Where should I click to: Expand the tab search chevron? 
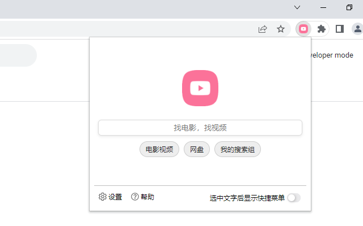(x=297, y=7)
